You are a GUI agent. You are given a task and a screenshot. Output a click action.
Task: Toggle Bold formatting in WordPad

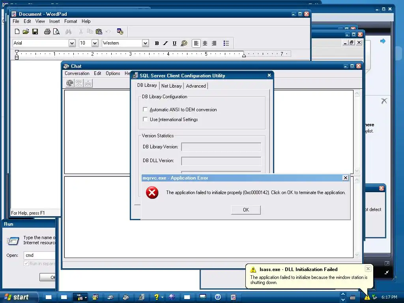[157, 43]
